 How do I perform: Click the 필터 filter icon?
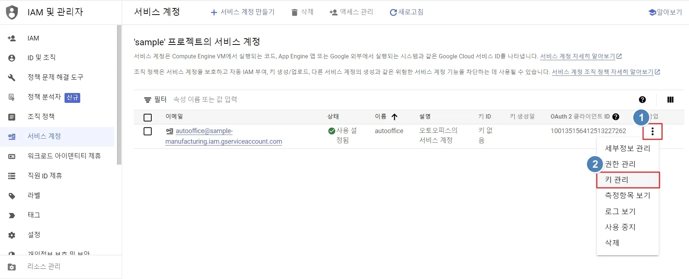coord(148,100)
